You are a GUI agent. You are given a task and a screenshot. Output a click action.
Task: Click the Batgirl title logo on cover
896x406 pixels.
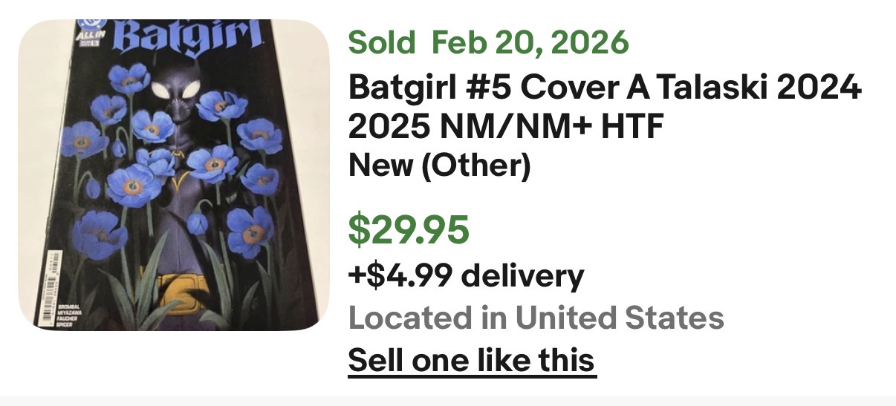pos(188,36)
